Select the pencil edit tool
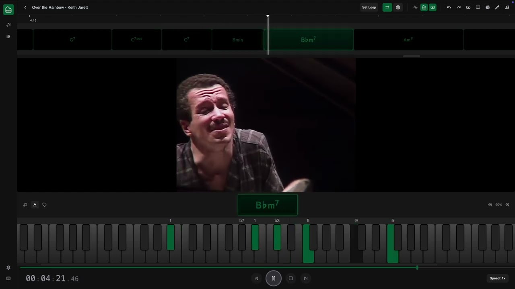Image resolution: width=515 pixels, height=289 pixels. click(497, 7)
